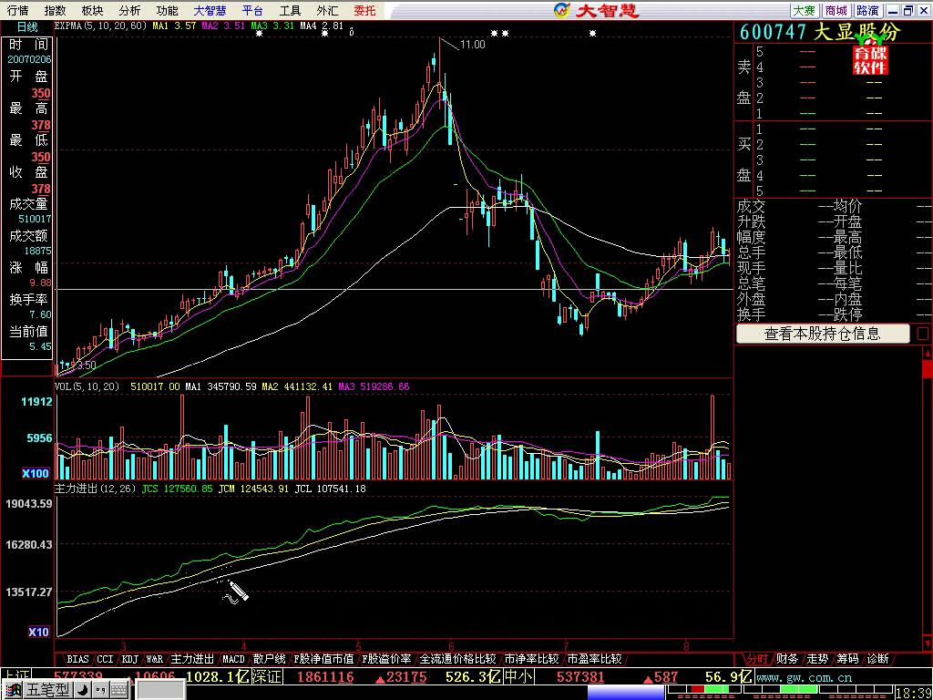Click the 11.00 high price label
The width and height of the screenshot is (933, 700).
pyautogui.click(x=473, y=44)
